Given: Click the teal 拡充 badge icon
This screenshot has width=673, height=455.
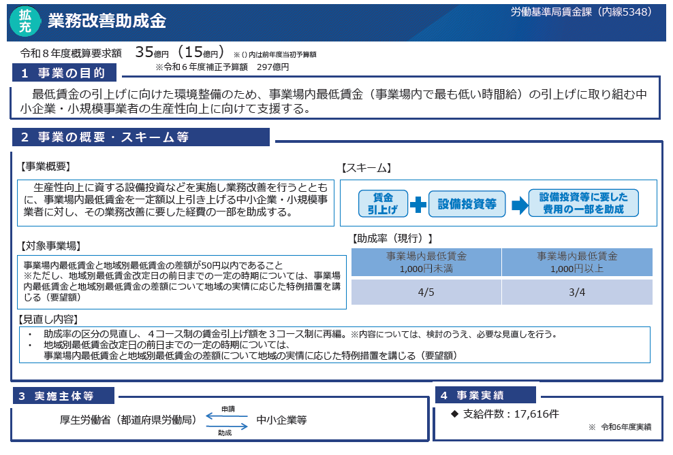Looking at the screenshot, I should tap(25, 22).
